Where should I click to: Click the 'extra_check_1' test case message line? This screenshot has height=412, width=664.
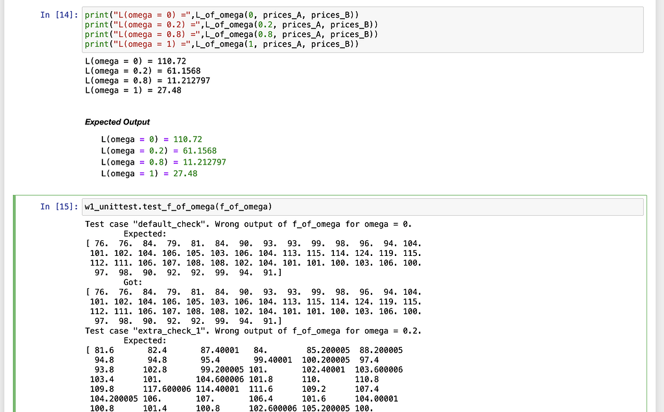tap(254, 331)
